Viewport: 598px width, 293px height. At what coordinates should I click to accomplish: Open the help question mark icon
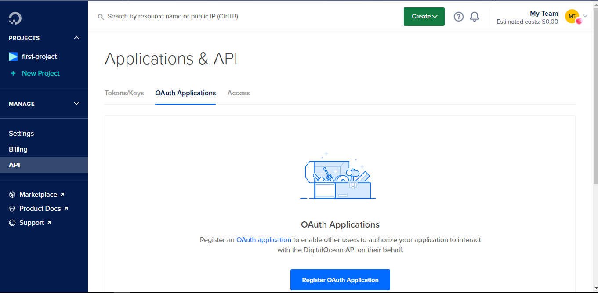(x=459, y=17)
